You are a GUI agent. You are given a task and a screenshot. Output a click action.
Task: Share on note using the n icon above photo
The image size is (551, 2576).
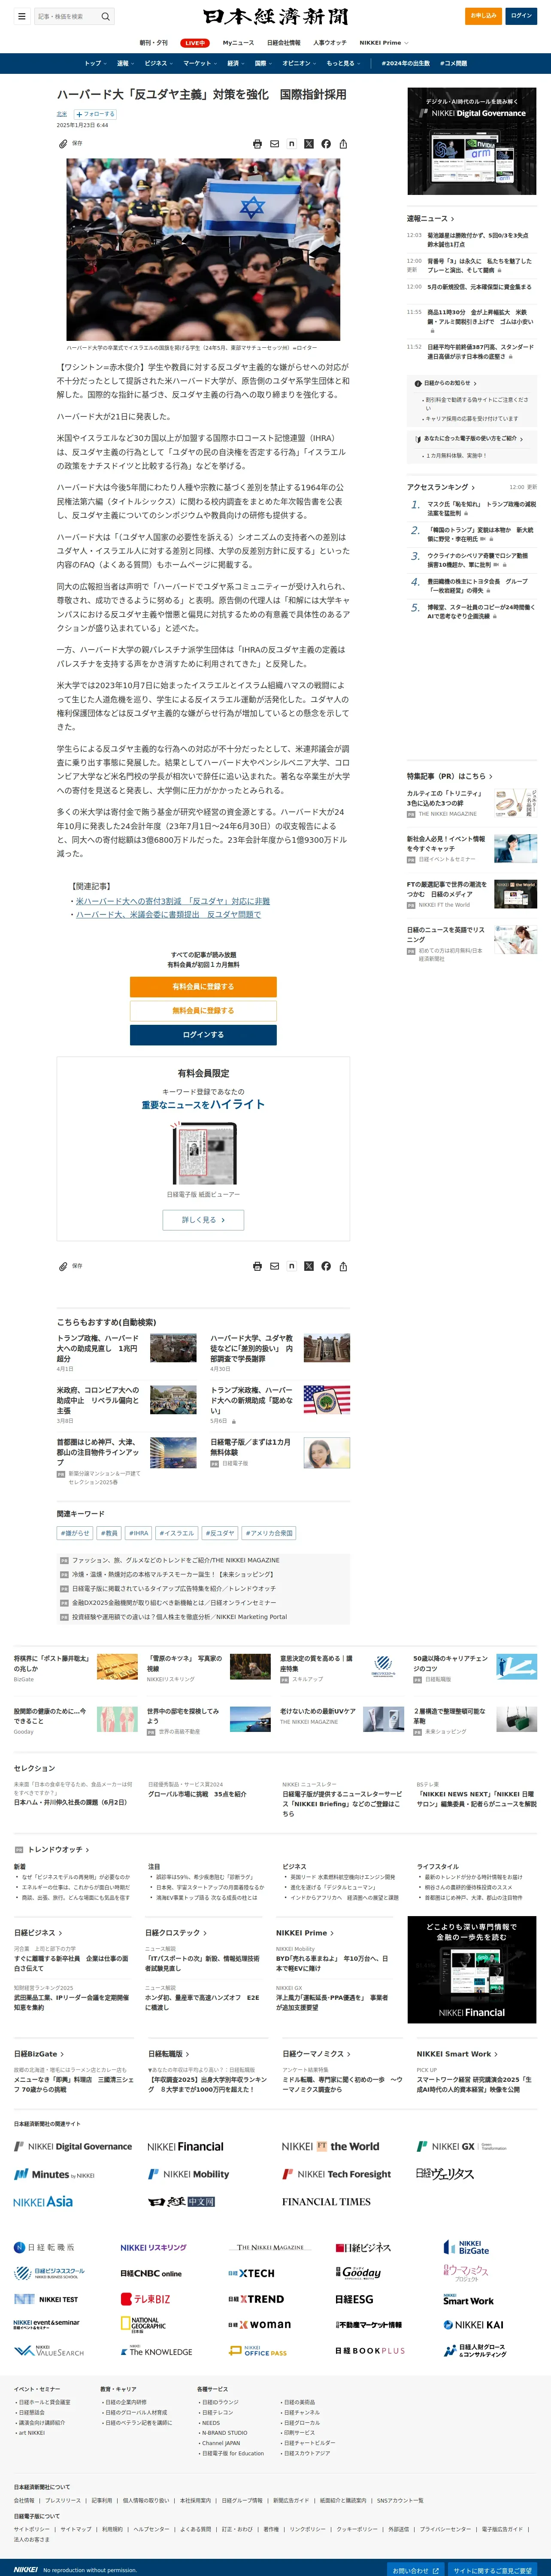click(x=291, y=144)
